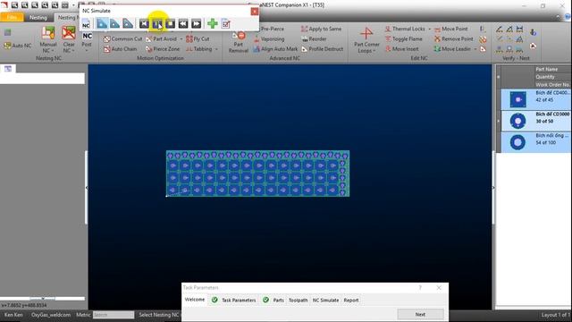The image size is (572, 322).
Task: Open the Report step tab
Action: [351, 301]
